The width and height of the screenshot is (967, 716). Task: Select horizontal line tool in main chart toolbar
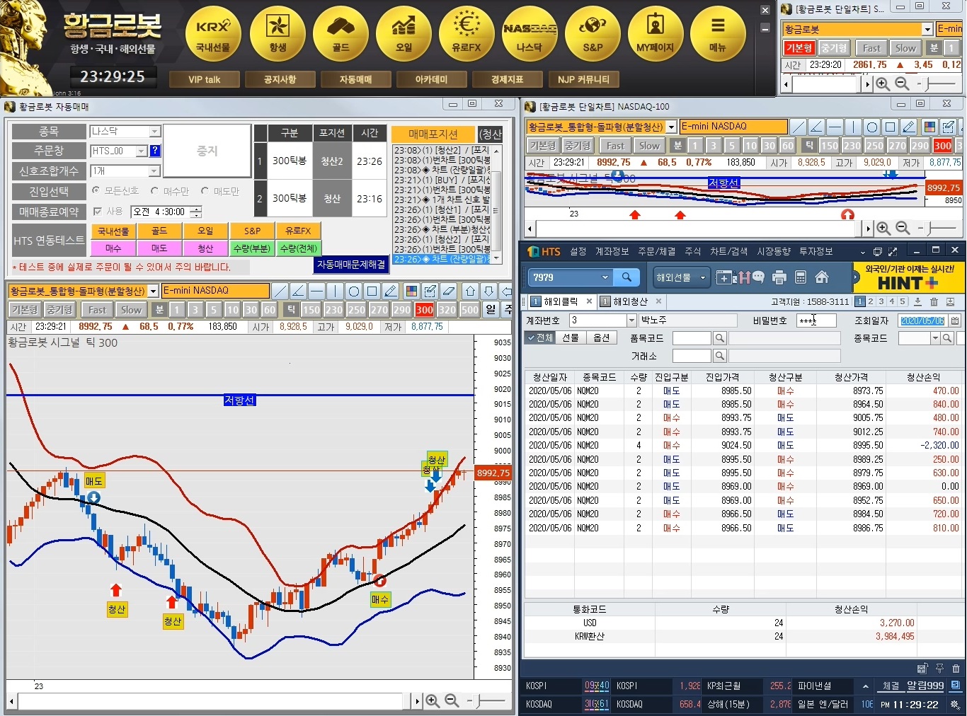[317, 291]
